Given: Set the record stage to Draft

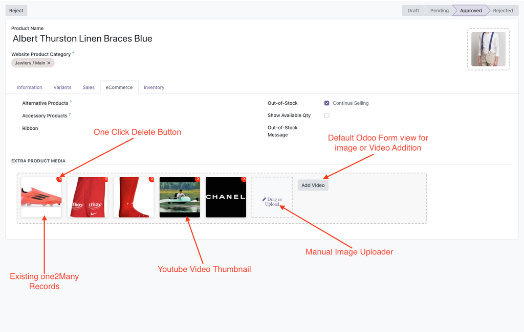Looking at the screenshot, I should coord(413,10).
